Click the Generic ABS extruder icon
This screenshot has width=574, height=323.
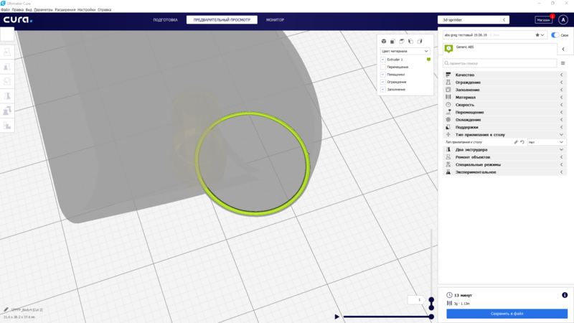point(449,49)
